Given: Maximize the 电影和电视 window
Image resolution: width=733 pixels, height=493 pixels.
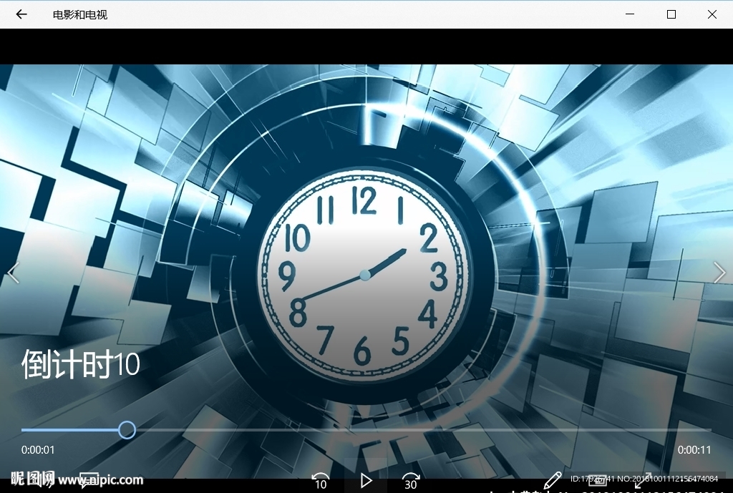Looking at the screenshot, I should (671, 14).
